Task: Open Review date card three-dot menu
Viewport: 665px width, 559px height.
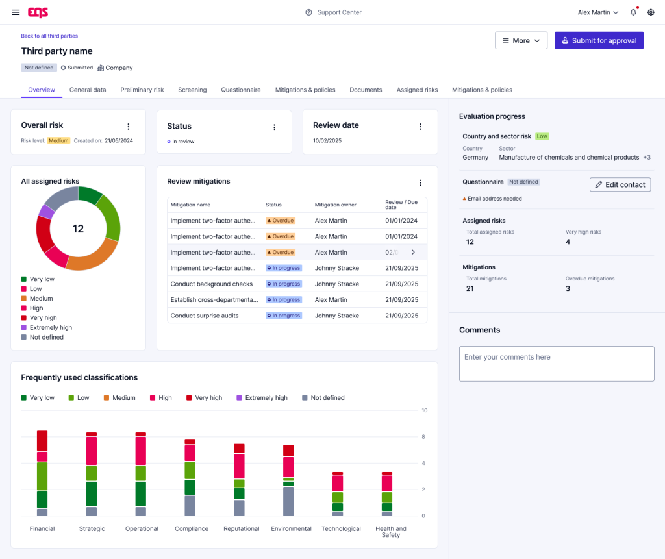Action: pyautogui.click(x=420, y=127)
